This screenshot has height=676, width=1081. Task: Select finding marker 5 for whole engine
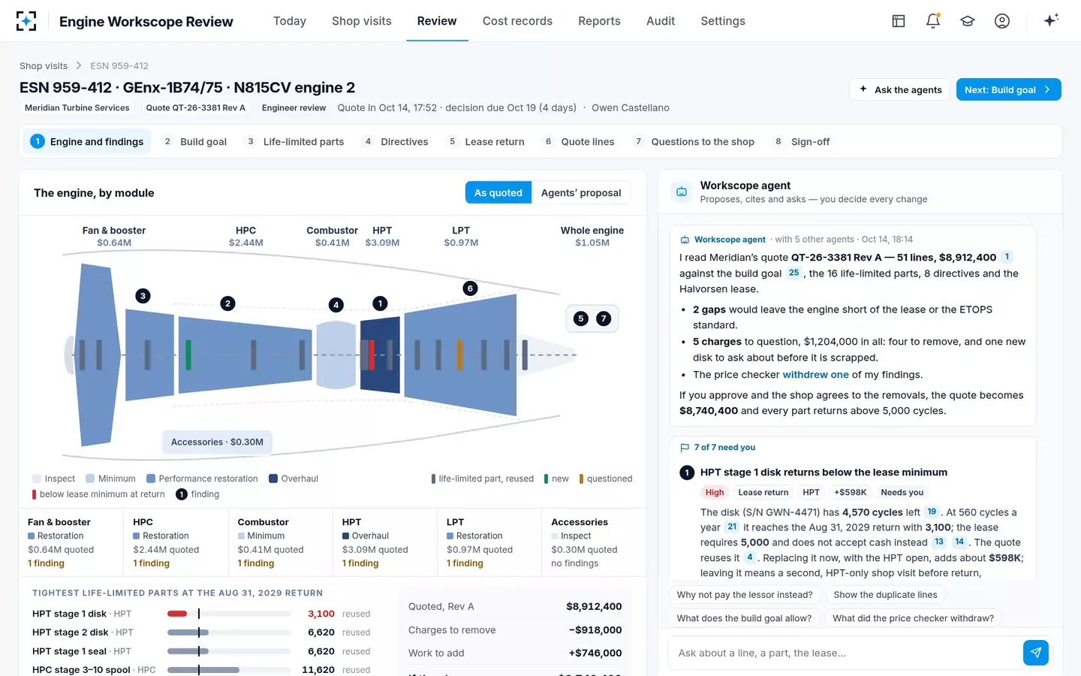tap(581, 318)
